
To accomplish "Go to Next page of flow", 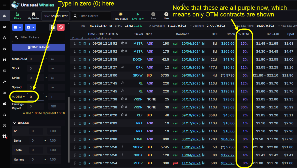I will point(166,16).
